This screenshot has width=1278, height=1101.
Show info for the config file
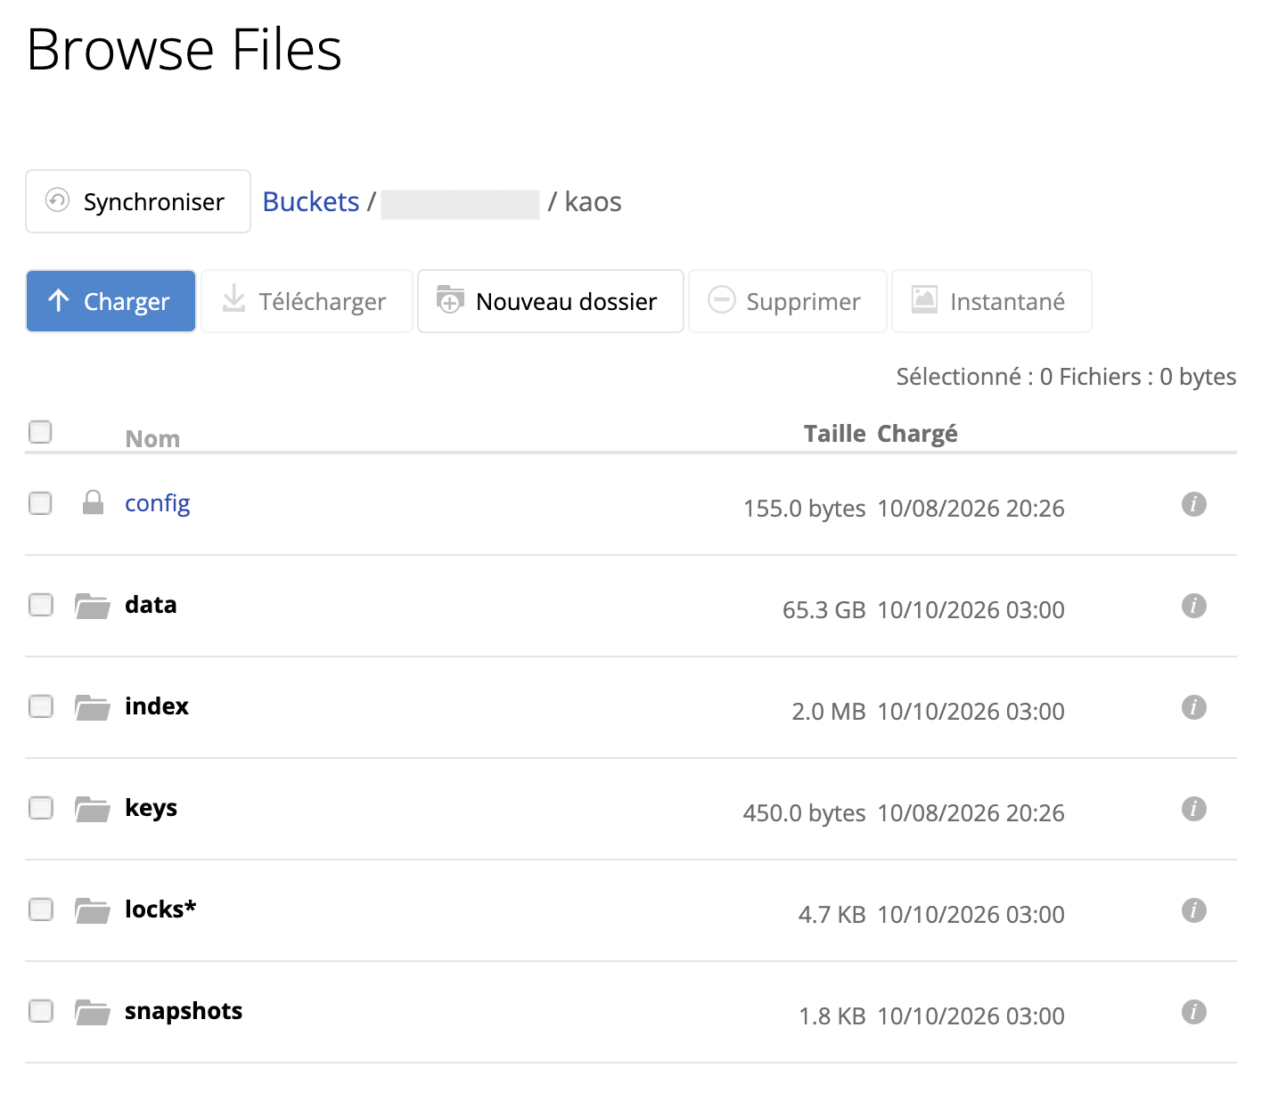[1194, 504]
